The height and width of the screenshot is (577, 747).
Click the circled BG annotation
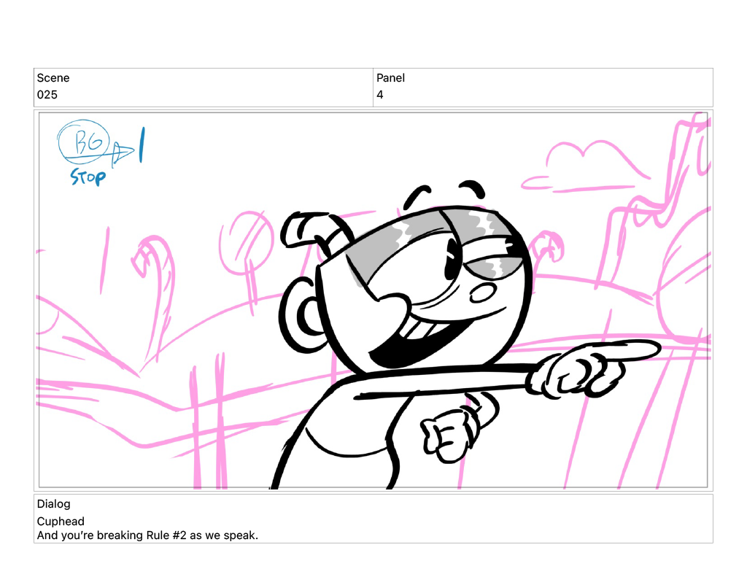[83, 141]
